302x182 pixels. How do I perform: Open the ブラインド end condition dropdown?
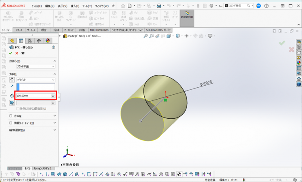pos(35,80)
